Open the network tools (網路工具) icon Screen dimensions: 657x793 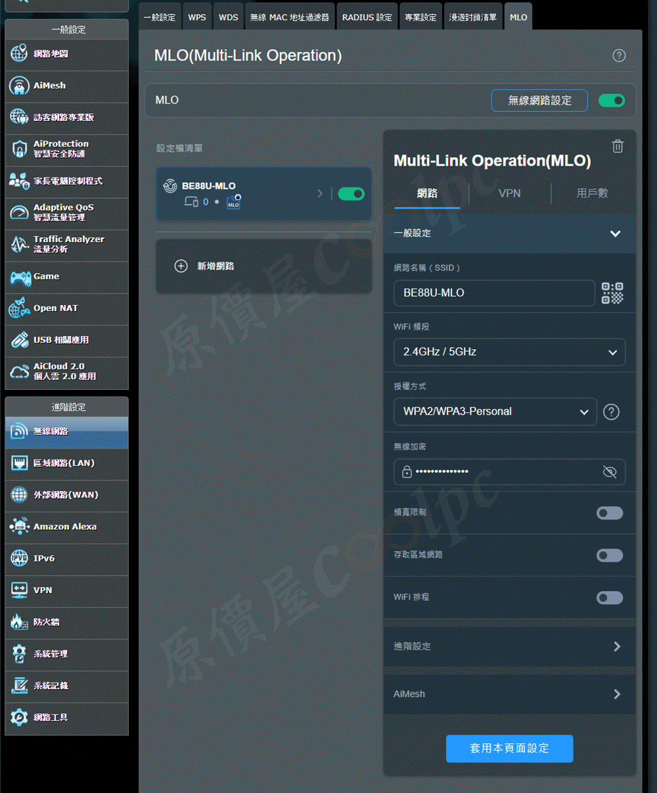(x=19, y=717)
